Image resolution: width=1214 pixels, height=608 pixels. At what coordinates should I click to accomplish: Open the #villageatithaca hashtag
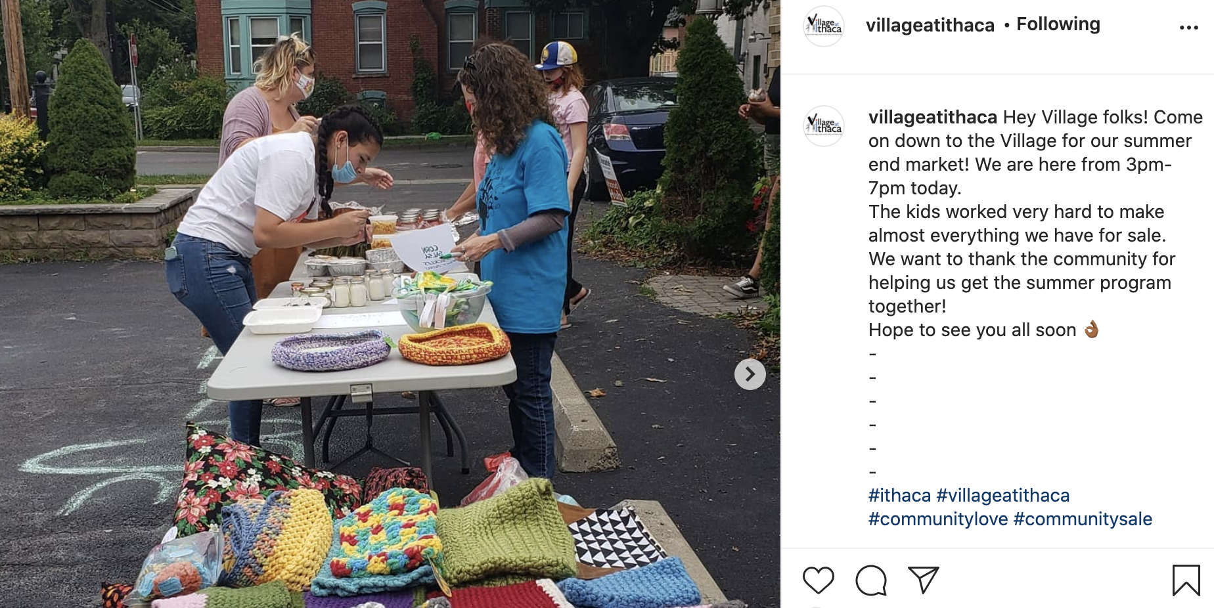tap(1002, 495)
